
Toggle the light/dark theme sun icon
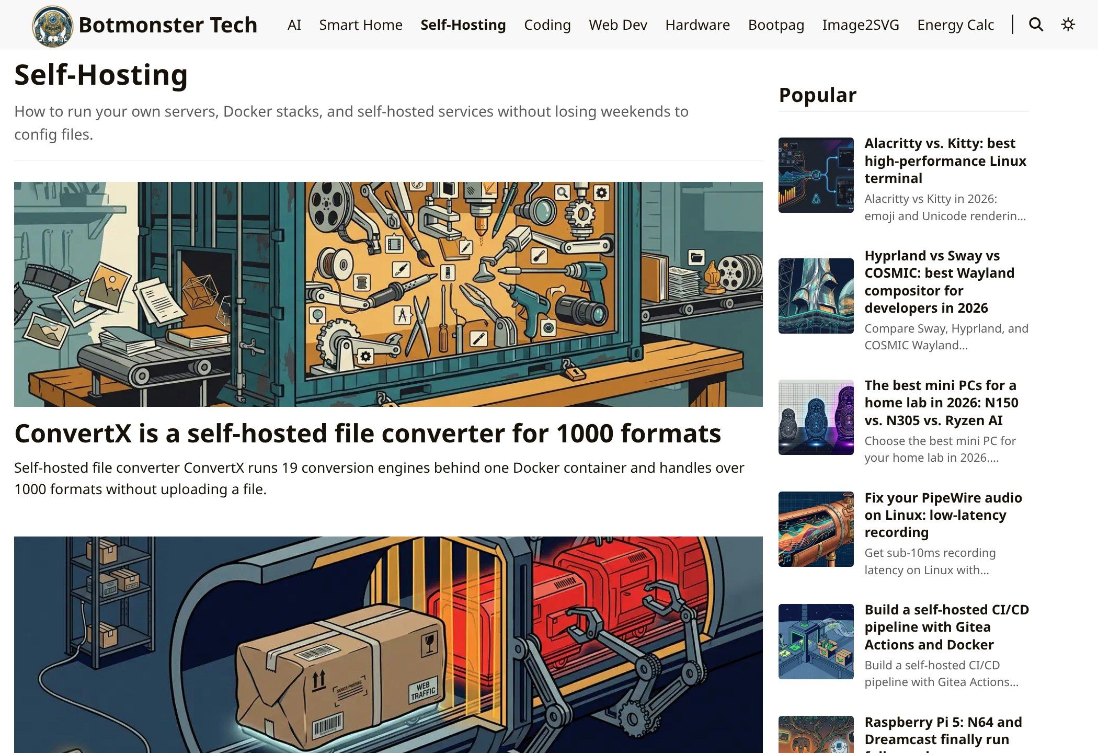tap(1068, 25)
